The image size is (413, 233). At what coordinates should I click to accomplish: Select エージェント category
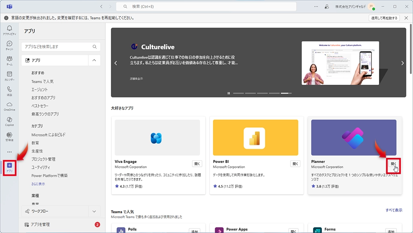(x=40, y=90)
